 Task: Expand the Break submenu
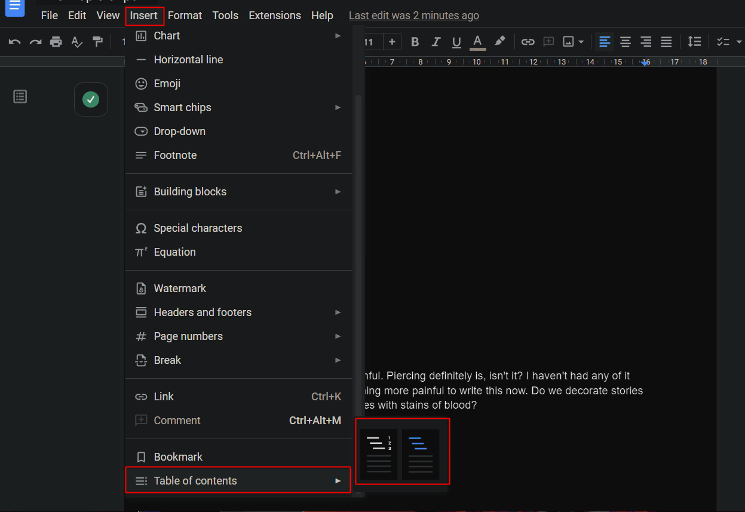[239, 360]
